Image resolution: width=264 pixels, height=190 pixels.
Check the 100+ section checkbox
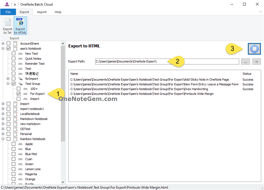[x=18, y=88]
